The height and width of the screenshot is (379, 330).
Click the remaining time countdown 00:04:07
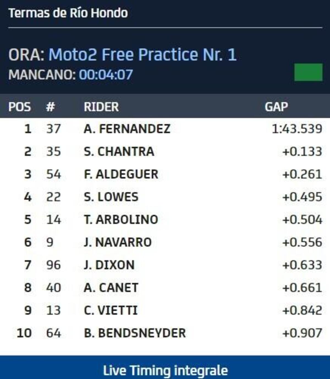(106, 75)
